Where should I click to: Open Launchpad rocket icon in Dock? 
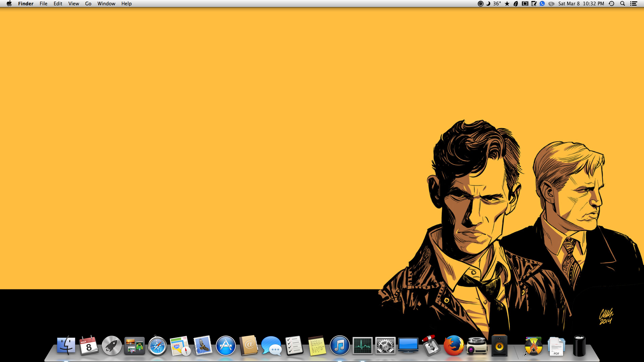112,346
